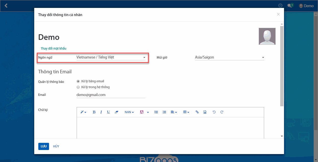Apply italic formatting in signature toolbar
318x162 pixels.
pos(101,112)
